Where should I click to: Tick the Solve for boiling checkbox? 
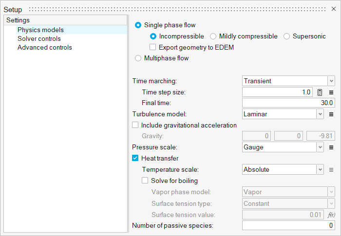pos(145,181)
